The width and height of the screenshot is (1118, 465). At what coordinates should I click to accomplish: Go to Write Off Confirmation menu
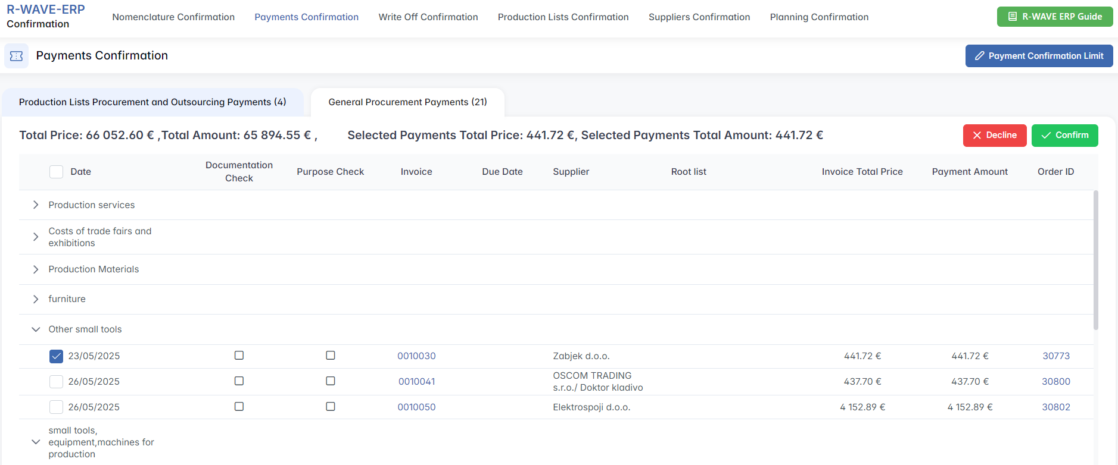click(428, 17)
